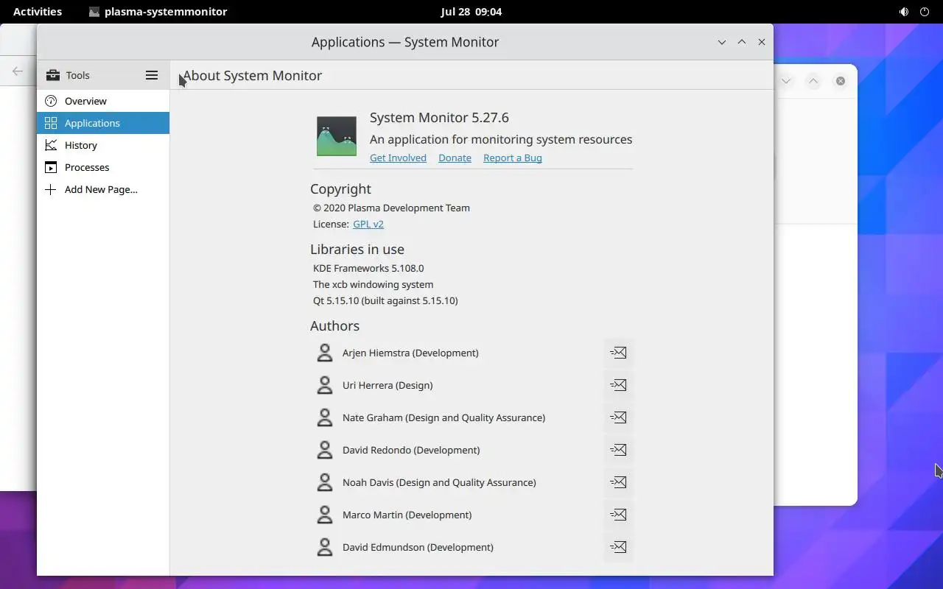Click the KDE Frameworks 5.108.0 text
This screenshot has height=589, width=943.
(368, 268)
